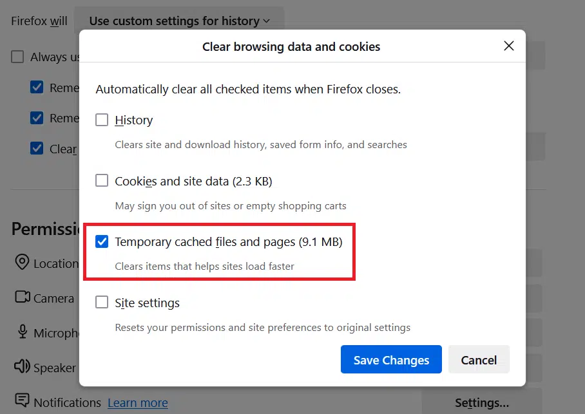Viewport: 585px width, 414px height.
Task: Uncheck Temporary cached files and pages
Action: 102,242
